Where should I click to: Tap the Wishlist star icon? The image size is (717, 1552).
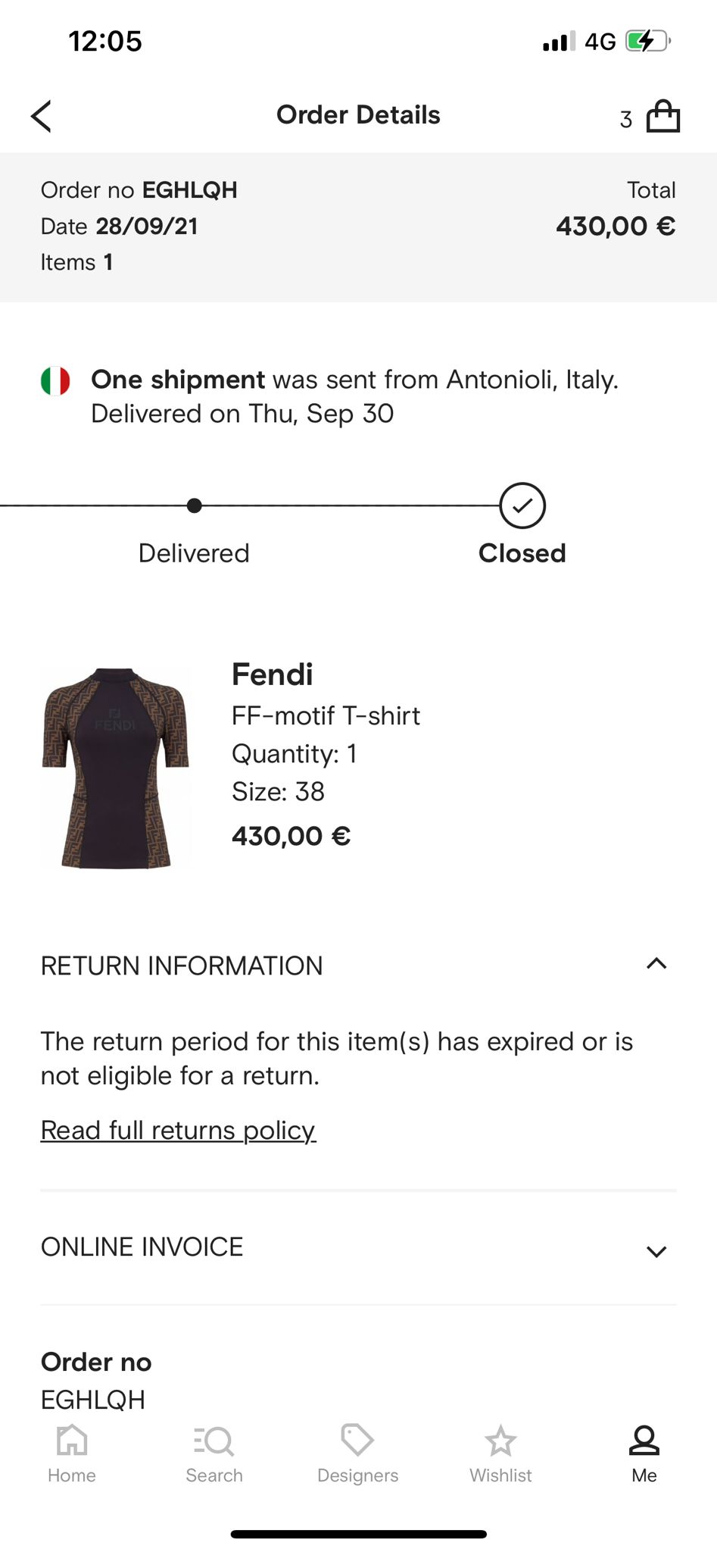coord(500,1440)
